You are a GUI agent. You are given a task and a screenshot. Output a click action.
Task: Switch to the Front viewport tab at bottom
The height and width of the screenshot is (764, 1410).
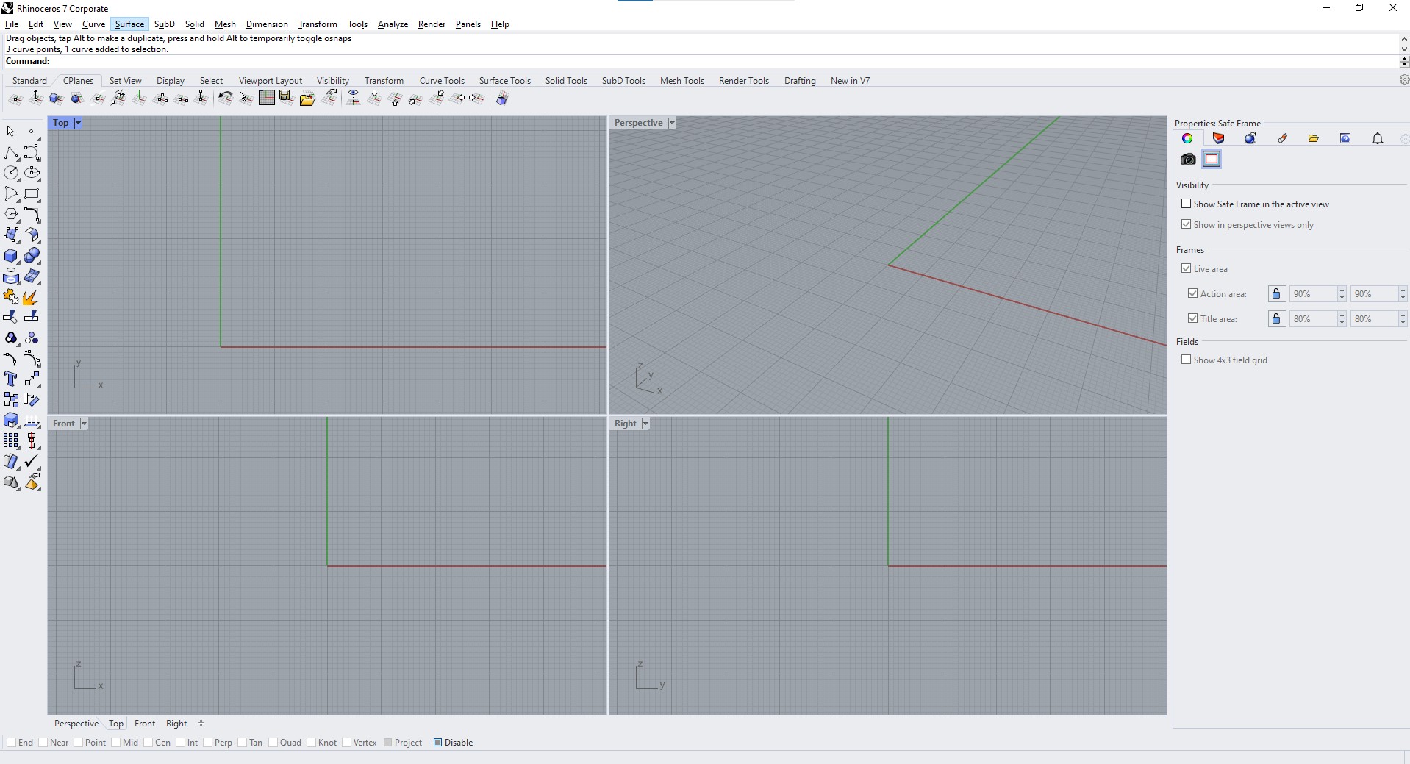pyautogui.click(x=145, y=724)
